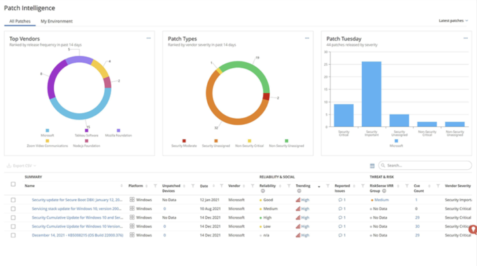Filter the Unpatched Devices column
477x266 pixels.
pyautogui.click(x=193, y=186)
